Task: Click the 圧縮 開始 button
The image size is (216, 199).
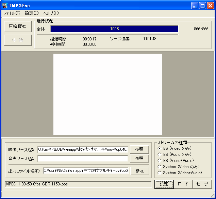Action: pyautogui.click(x=18, y=26)
